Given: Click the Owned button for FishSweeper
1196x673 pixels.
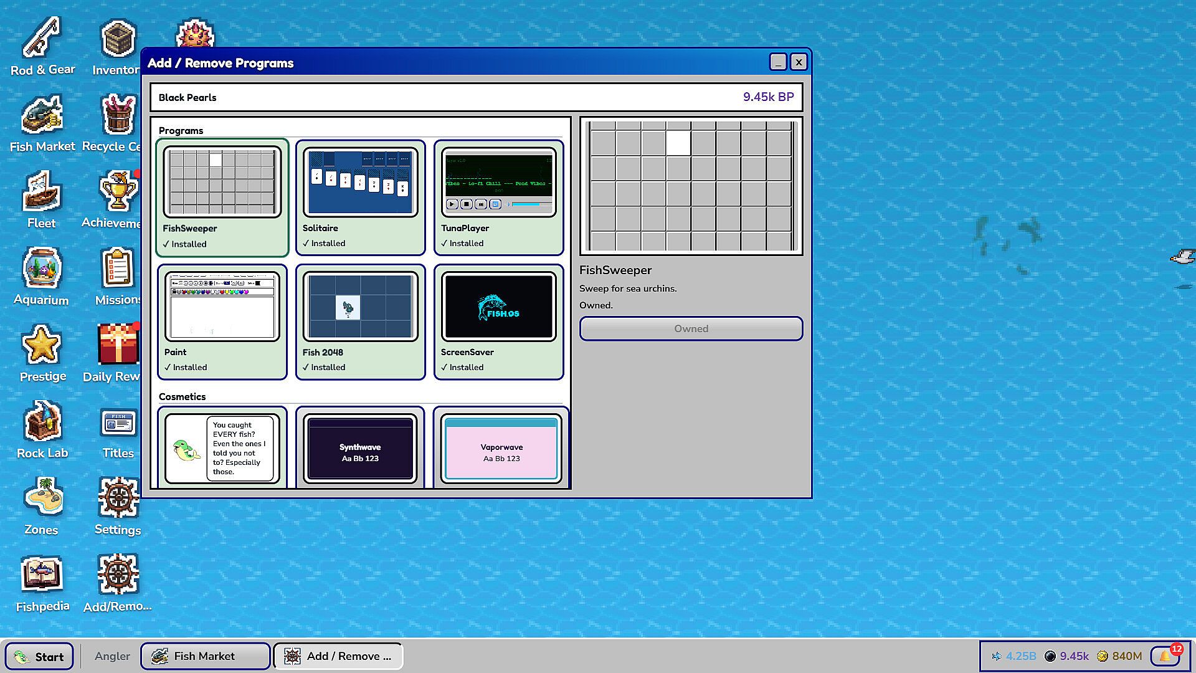Looking at the screenshot, I should pos(691,328).
